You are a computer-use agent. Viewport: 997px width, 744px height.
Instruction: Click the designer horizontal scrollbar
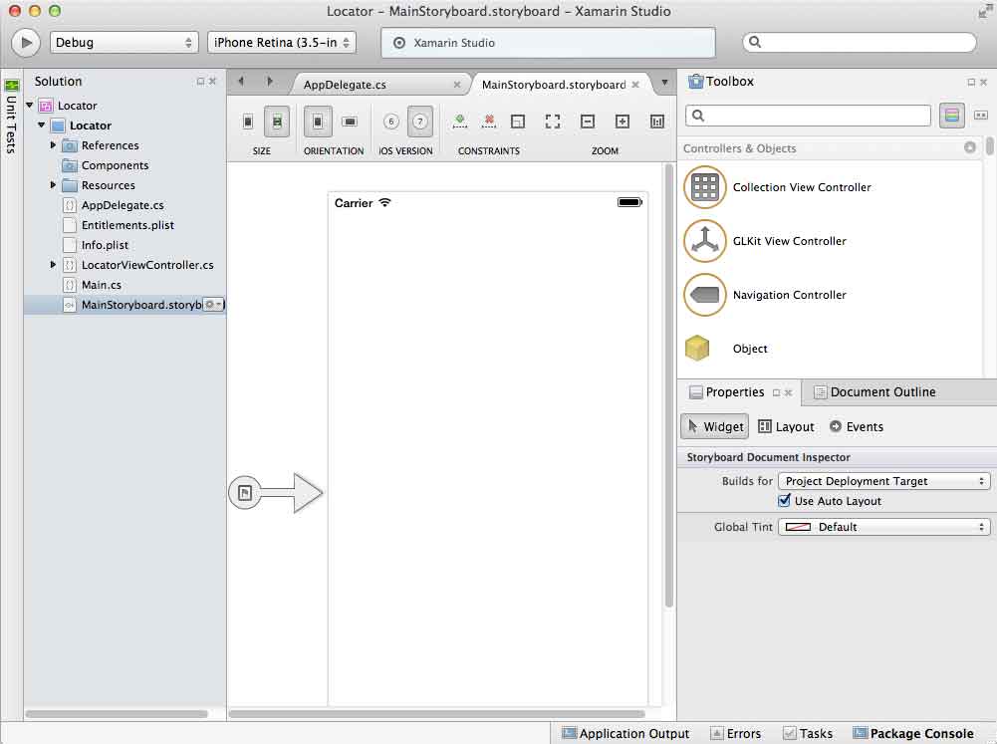click(x=437, y=713)
